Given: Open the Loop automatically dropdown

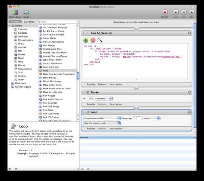Looking at the screenshot, I should (102, 118).
